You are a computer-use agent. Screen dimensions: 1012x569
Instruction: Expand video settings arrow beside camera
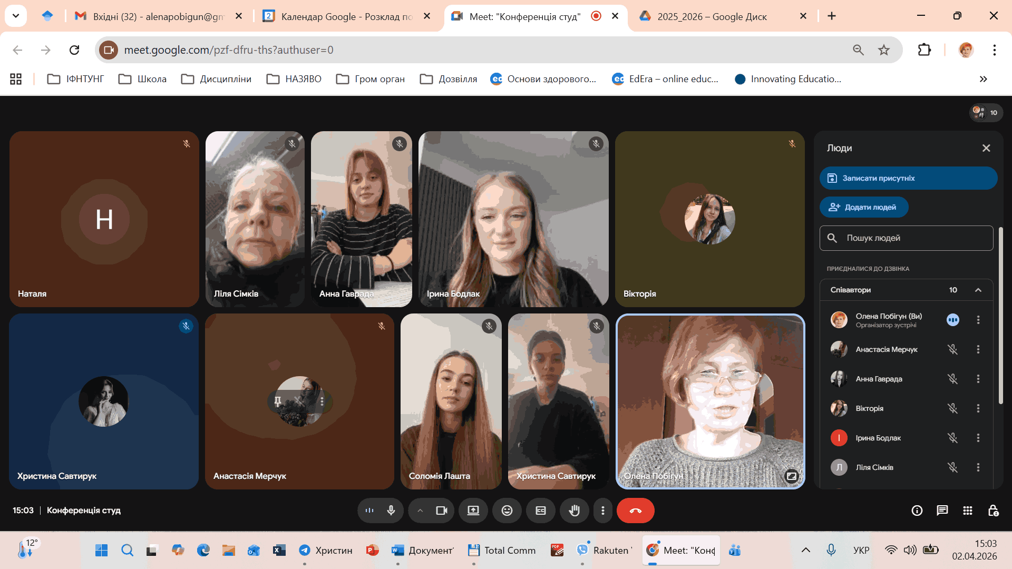point(420,511)
